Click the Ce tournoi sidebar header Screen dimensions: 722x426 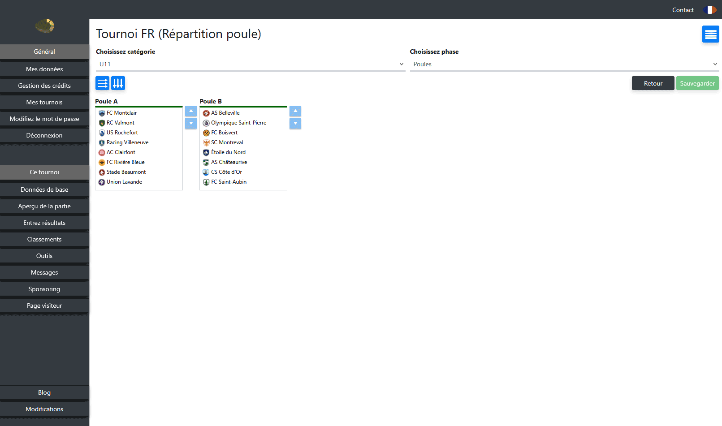(x=44, y=172)
